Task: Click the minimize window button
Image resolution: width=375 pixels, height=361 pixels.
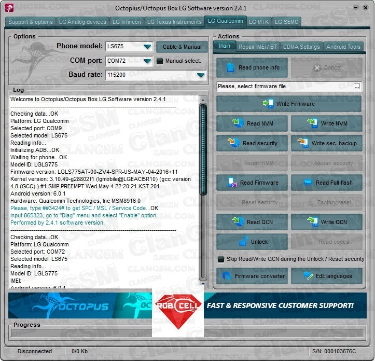Action: 356,8
